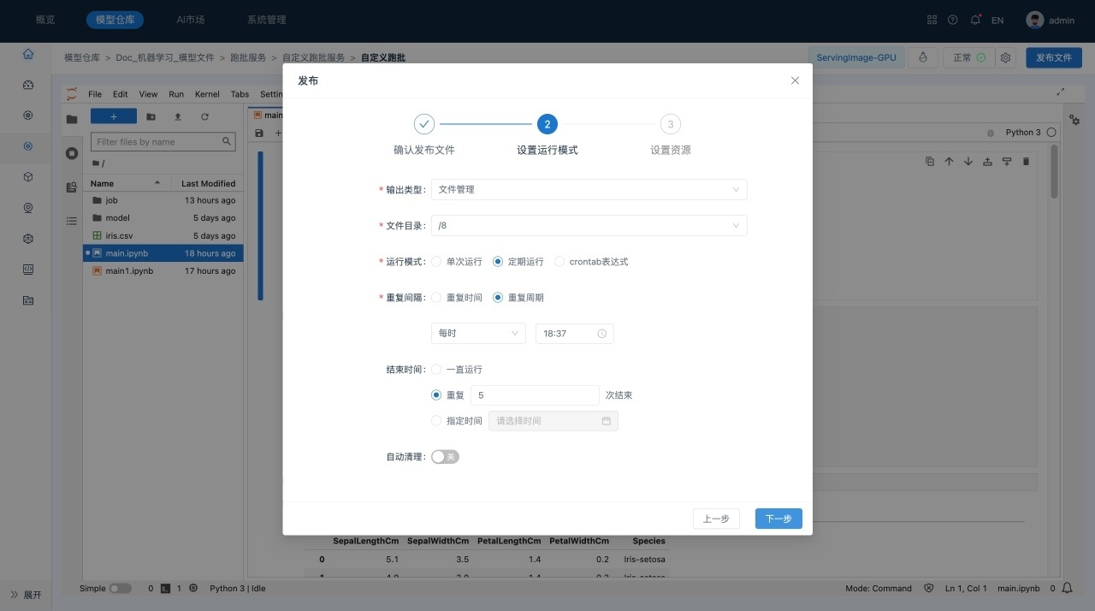Select the crontab表达式 run mode
The image size is (1095, 611).
coord(560,262)
